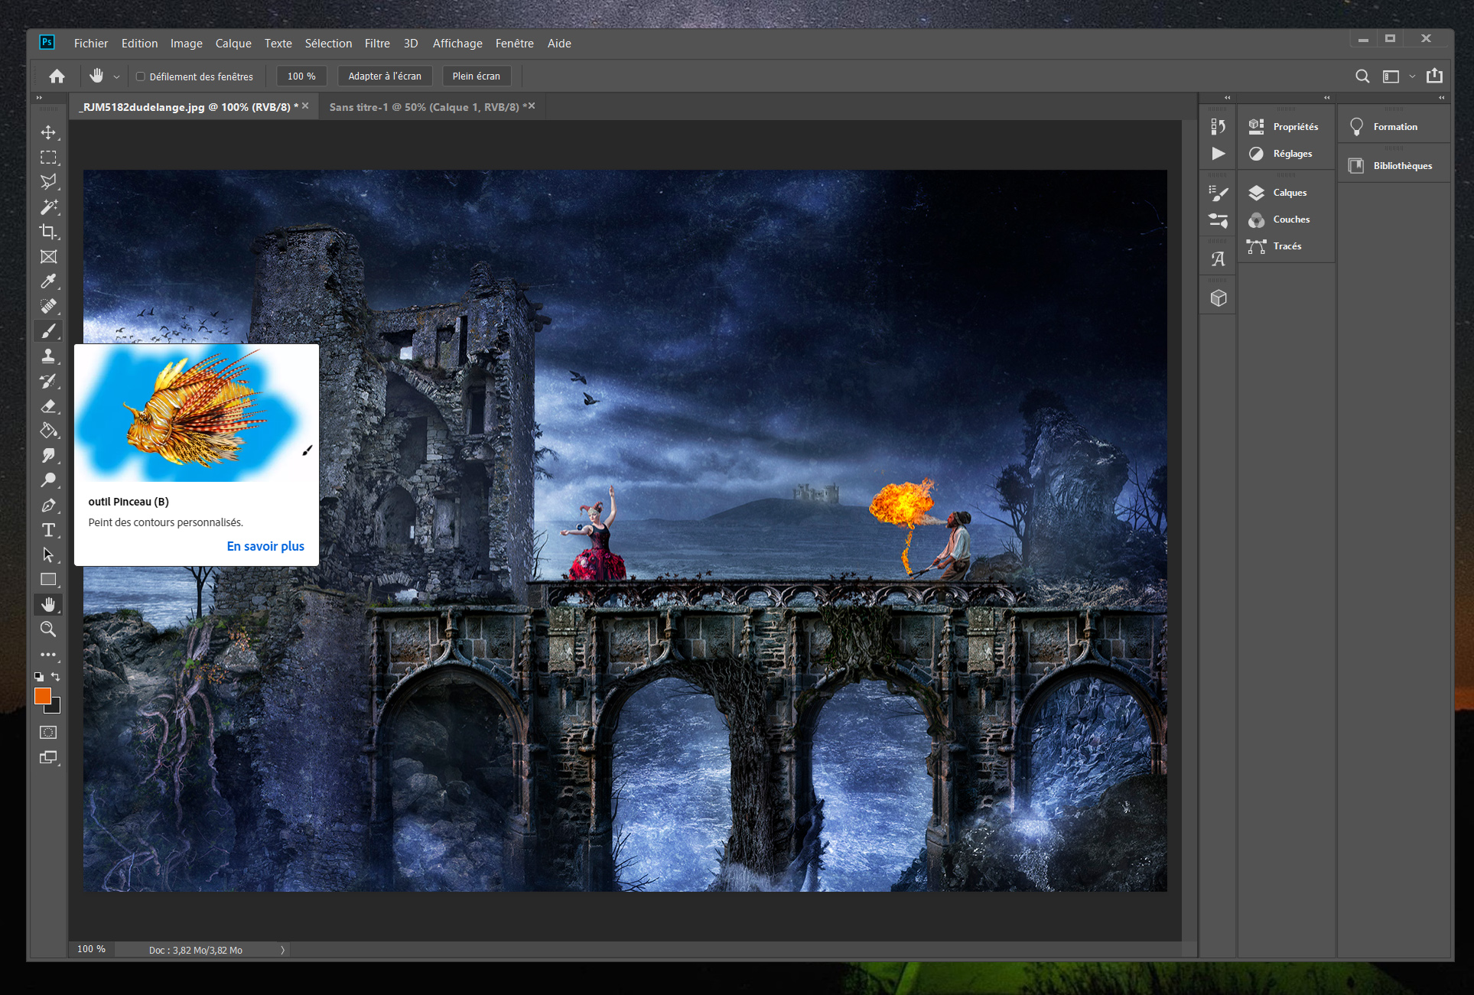Select the Clone Stamp tool

(x=48, y=356)
